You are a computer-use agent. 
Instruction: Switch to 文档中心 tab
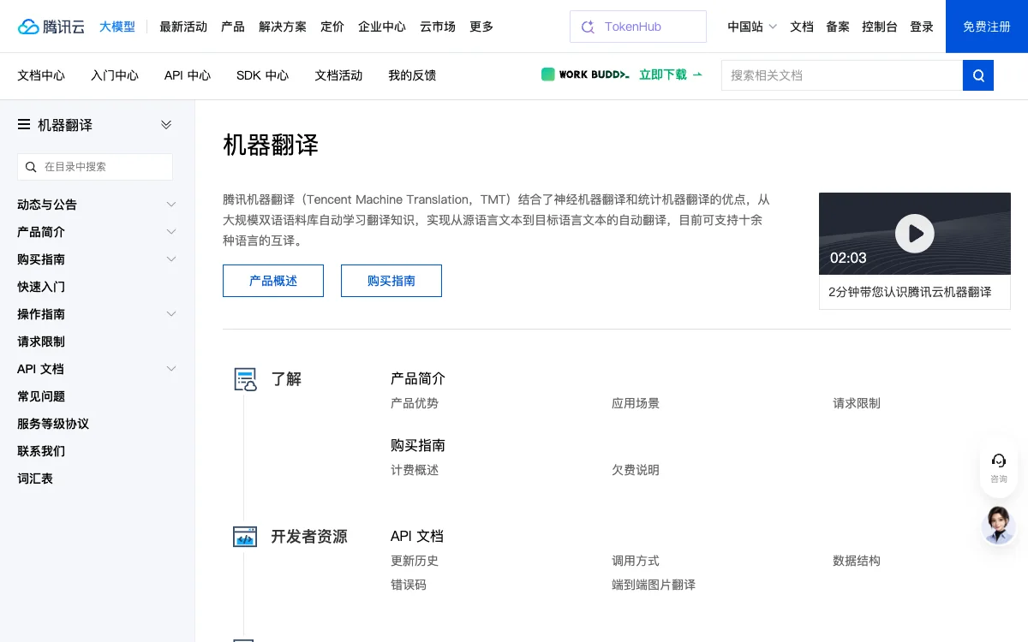pyautogui.click(x=41, y=75)
